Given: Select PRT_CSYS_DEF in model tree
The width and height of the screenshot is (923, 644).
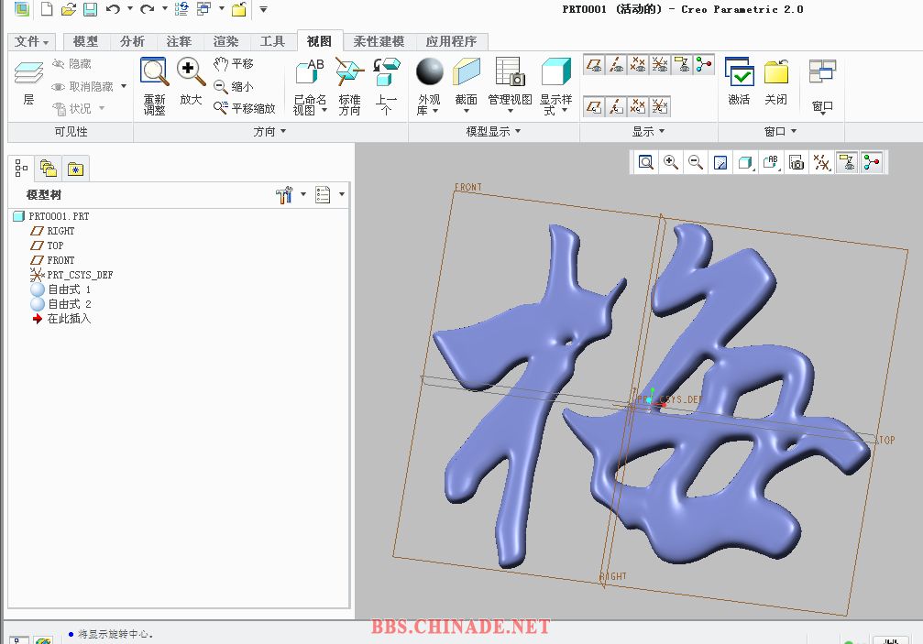Looking at the screenshot, I should coord(71,275).
